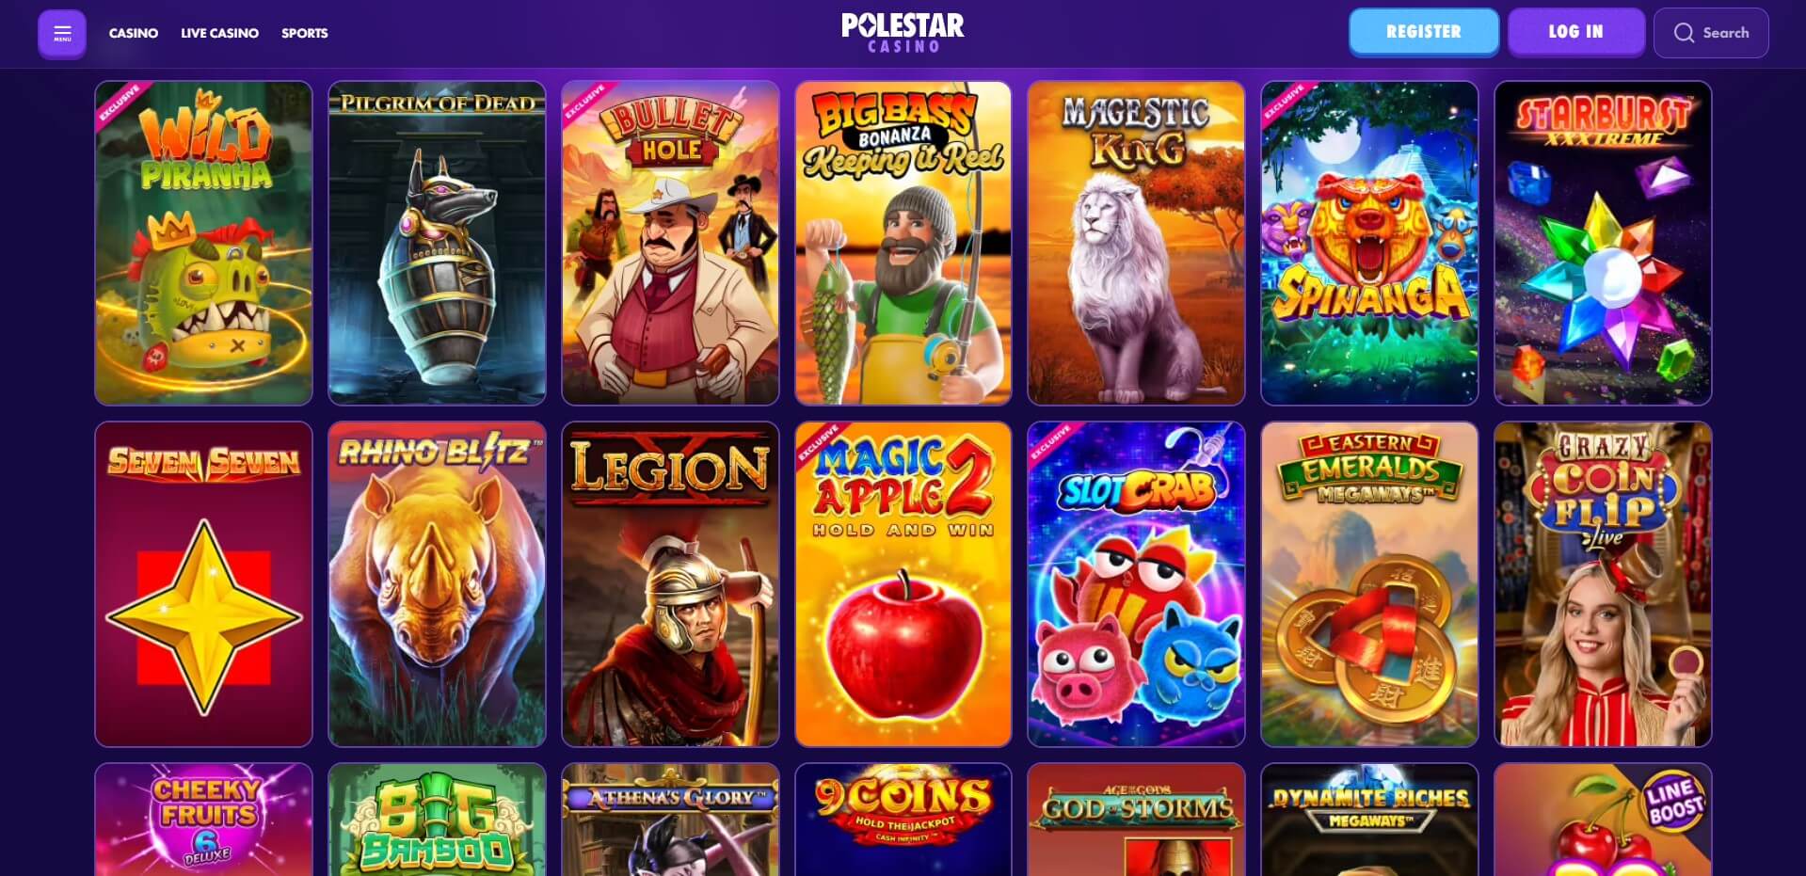Select Magic Apple 2 Hold and Win
This screenshot has height=876, width=1806.
point(903,584)
